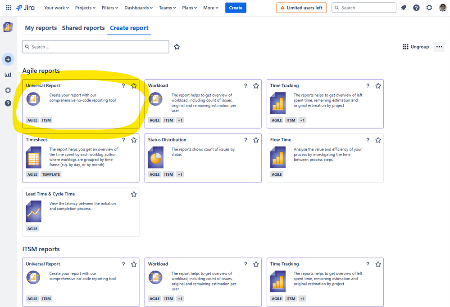
Task: Open the notifications bell icon
Action: pos(404,8)
